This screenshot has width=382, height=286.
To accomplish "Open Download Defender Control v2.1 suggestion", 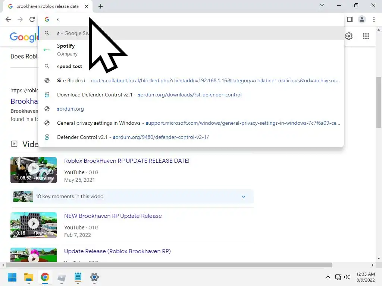I will click(x=191, y=95).
